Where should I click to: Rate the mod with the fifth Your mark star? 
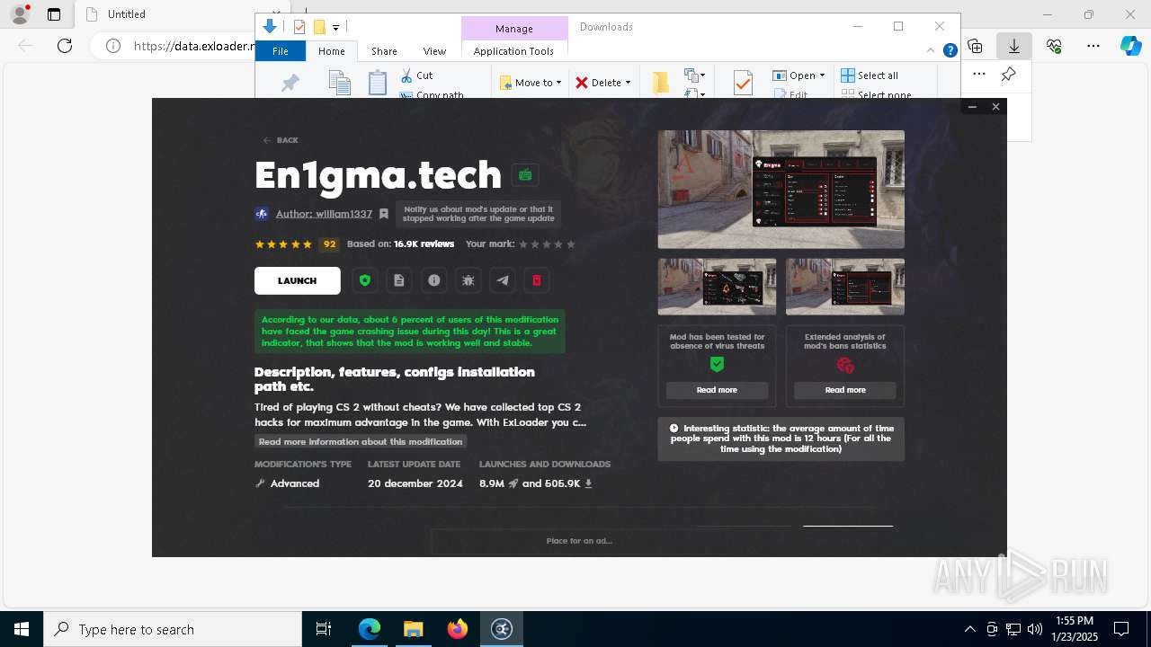point(570,244)
